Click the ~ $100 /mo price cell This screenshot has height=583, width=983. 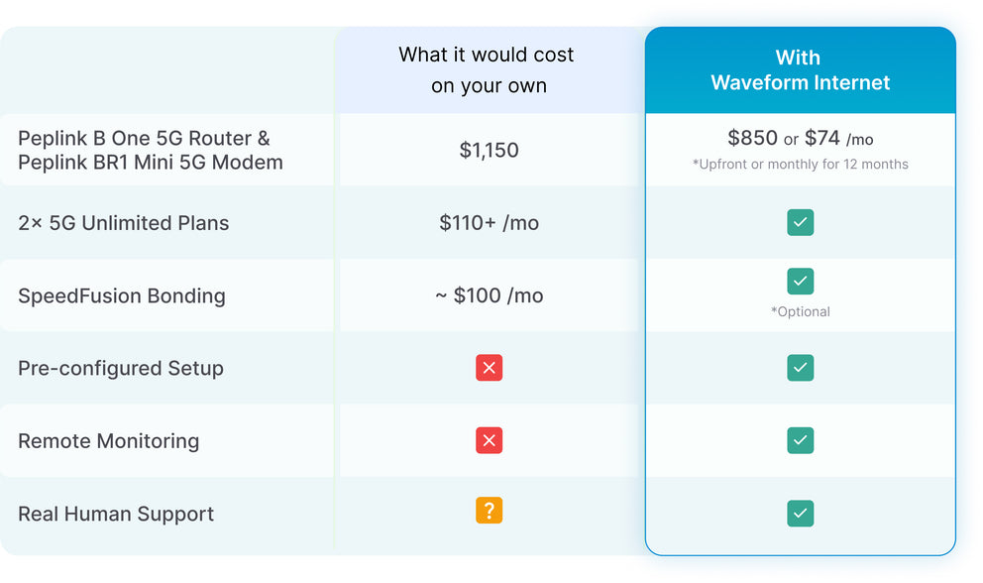489,295
